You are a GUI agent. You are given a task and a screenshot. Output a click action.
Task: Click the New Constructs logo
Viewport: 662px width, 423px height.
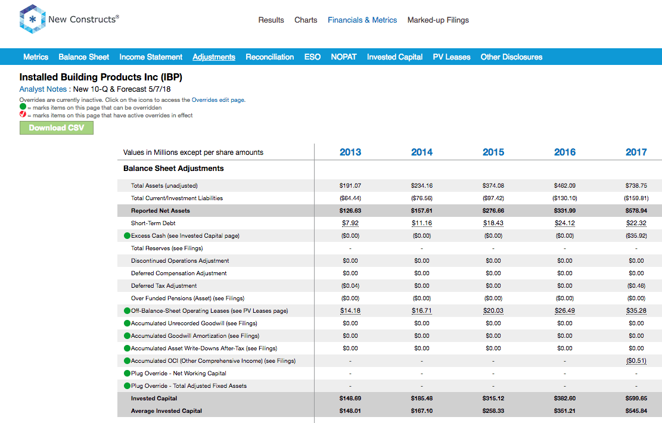pos(69,19)
